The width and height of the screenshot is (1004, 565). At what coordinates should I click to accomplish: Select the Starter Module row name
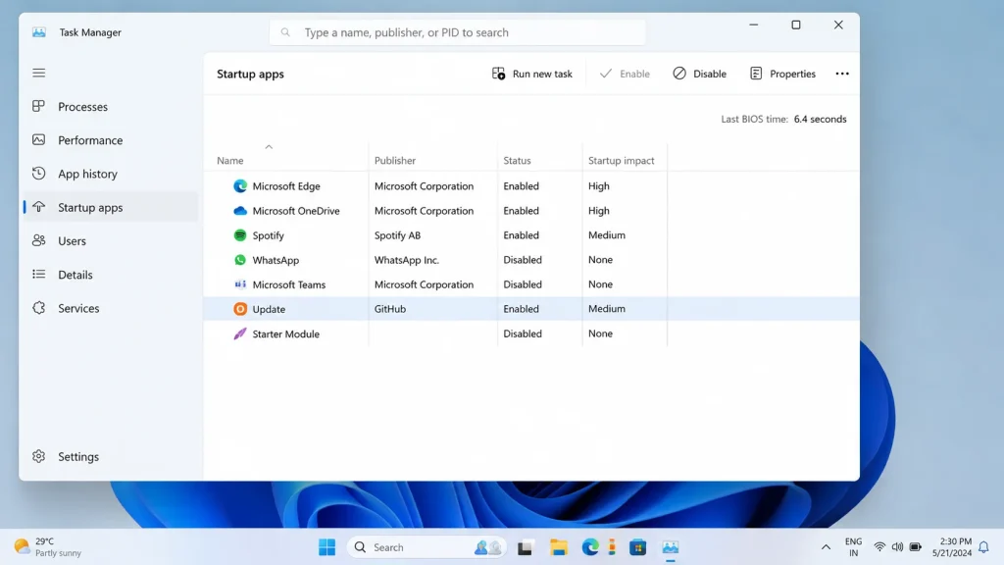[285, 334]
